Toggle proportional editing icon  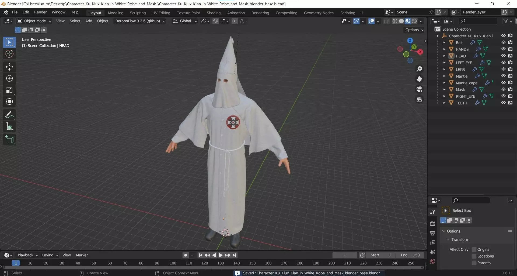click(x=235, y=21)
